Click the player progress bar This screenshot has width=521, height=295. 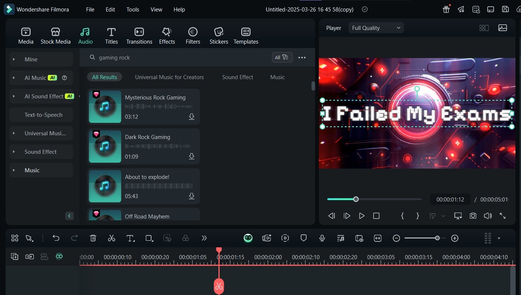click(374, 199)
